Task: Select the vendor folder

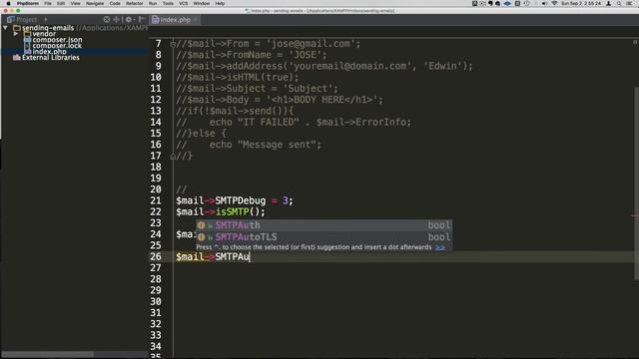Action: pyautogui.click(x=44, y=34)
